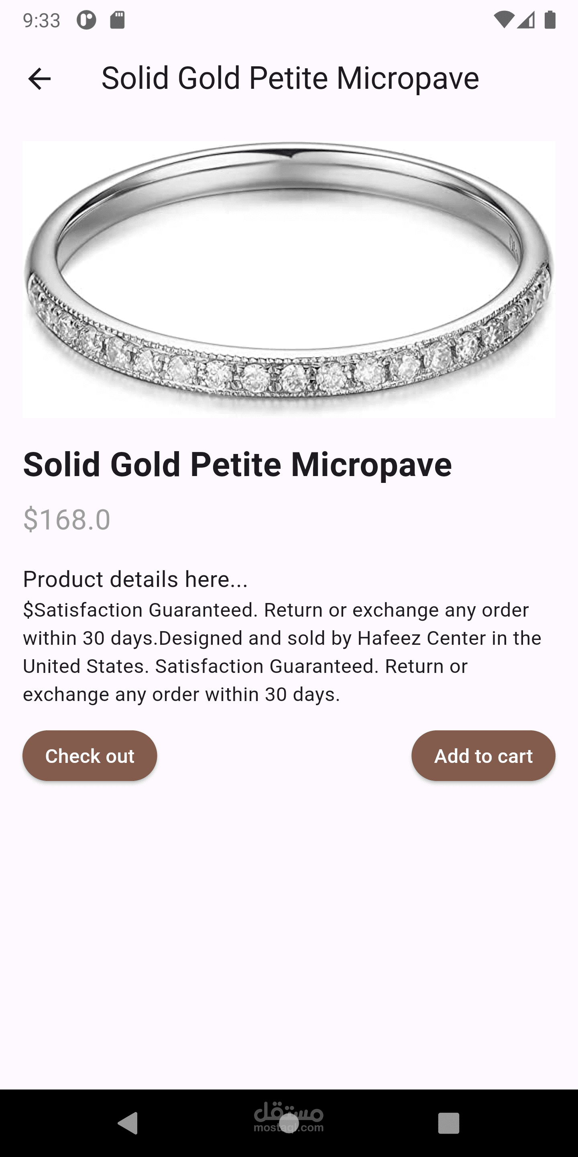Tap the $168.0 price label
Screen dimensions: 578x1157
(x=67, y=520)
